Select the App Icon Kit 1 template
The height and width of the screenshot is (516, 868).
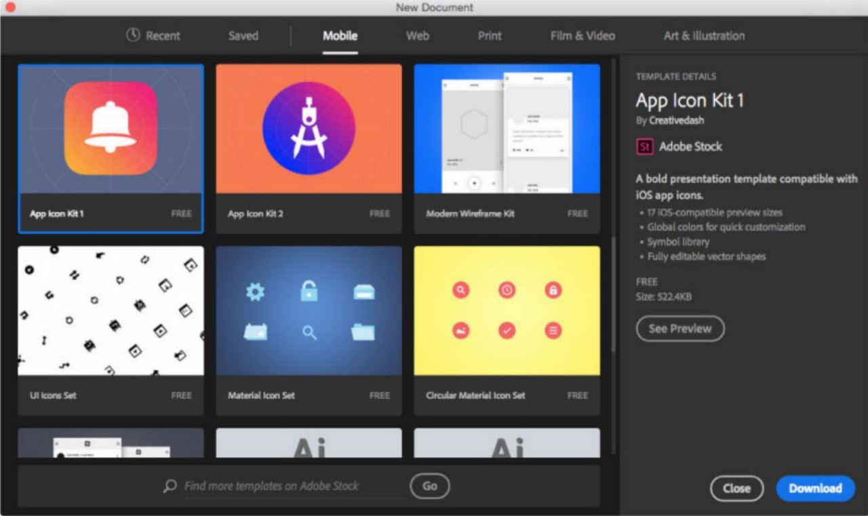pyautogui.click(x=111, y=148)
